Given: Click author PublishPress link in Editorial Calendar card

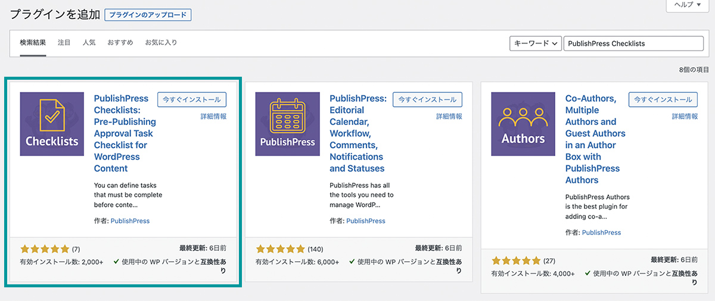Looking at the screenshot, I should (366, 221).
